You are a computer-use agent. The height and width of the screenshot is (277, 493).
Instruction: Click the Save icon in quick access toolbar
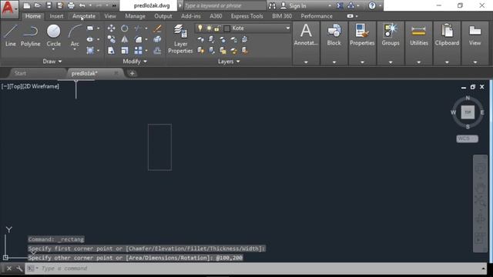coord(49,5)
